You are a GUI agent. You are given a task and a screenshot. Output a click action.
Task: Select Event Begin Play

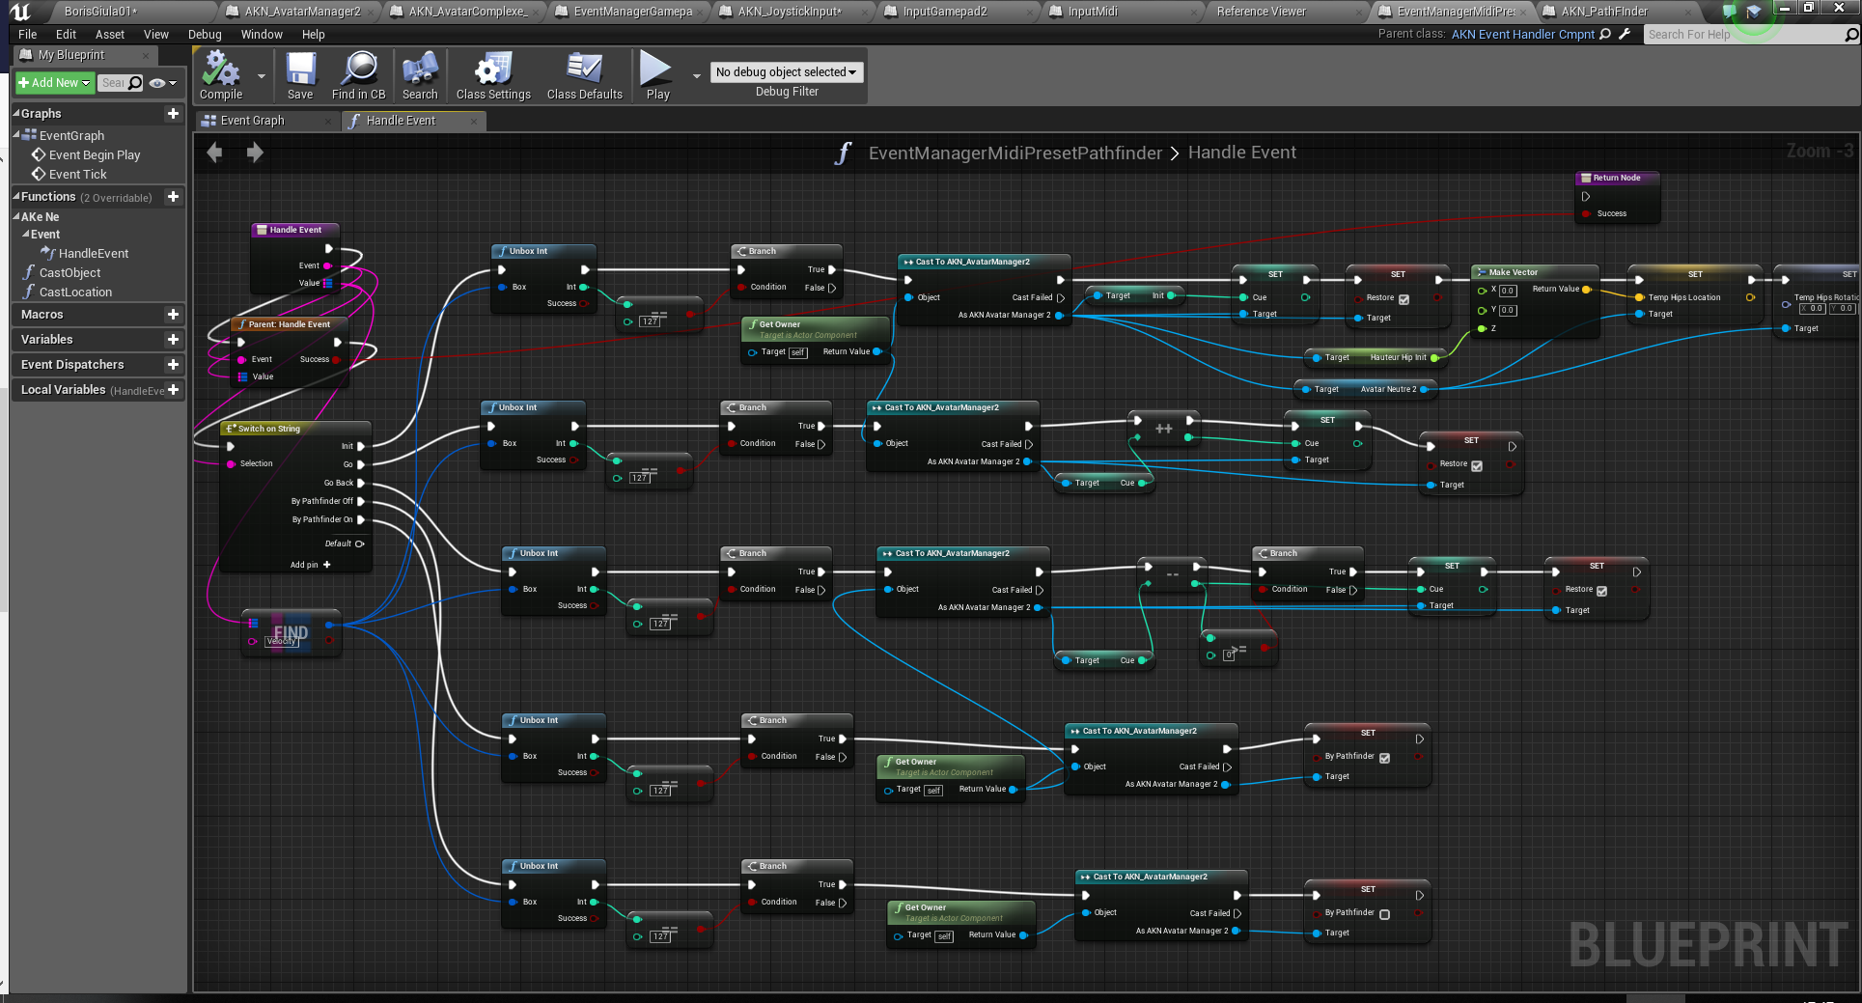[x=95, y=154]
